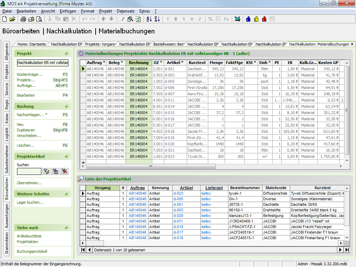Click the blue user icon in toolbar
Screen dimensions: 356x267
pos(248,19)
